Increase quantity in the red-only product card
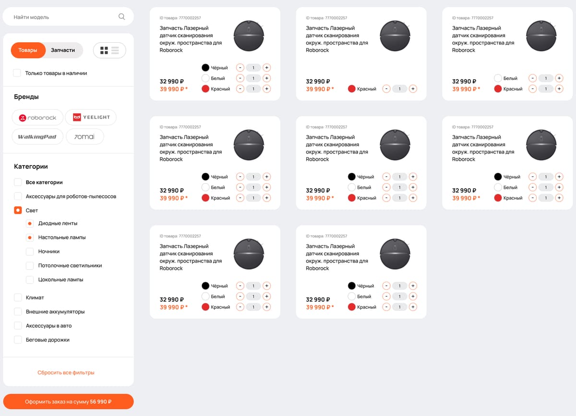The height and width of the screenshot is (416, 576). click(413, 89)
